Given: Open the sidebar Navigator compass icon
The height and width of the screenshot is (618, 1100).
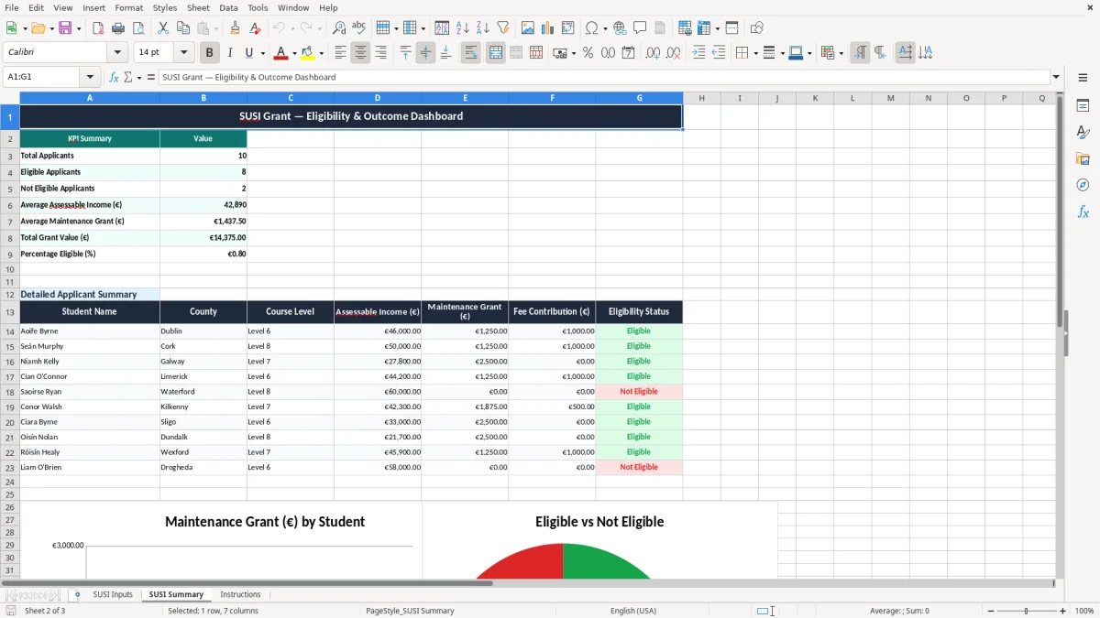Looking at the screenshot, I should pos(1083,185).
